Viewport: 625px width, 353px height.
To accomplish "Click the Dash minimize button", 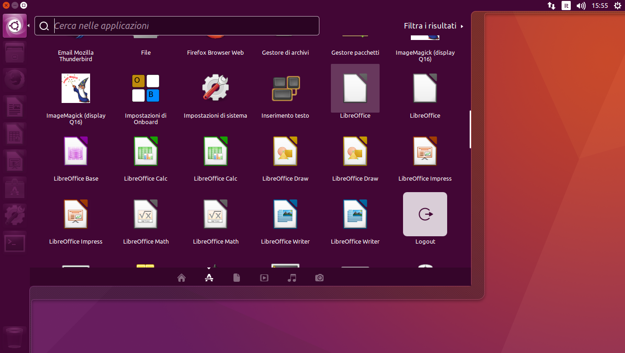I will [x=15, y=6].
